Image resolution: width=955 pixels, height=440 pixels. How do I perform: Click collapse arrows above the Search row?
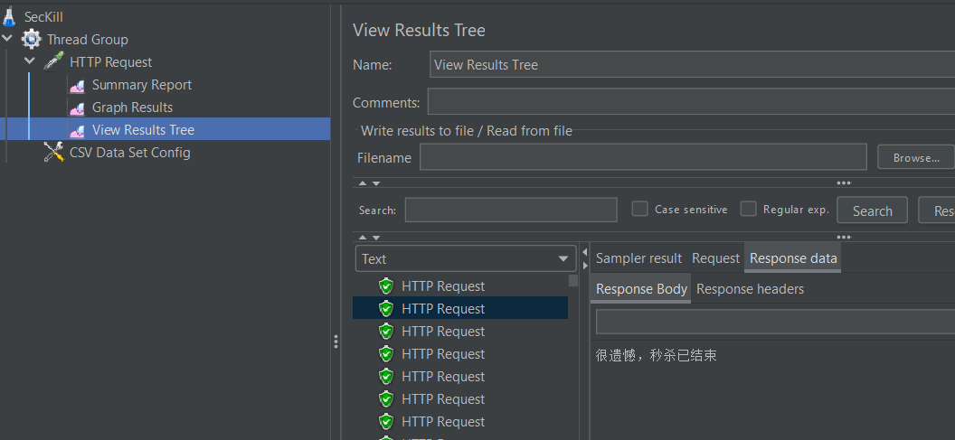pos(369,183)
